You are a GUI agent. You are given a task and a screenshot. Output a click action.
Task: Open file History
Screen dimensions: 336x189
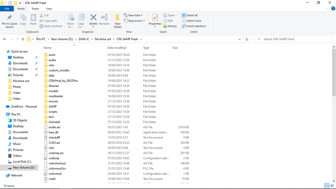point(170,26)
